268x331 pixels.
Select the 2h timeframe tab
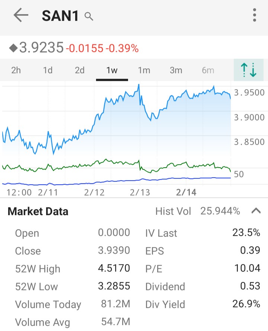(16, 70)
